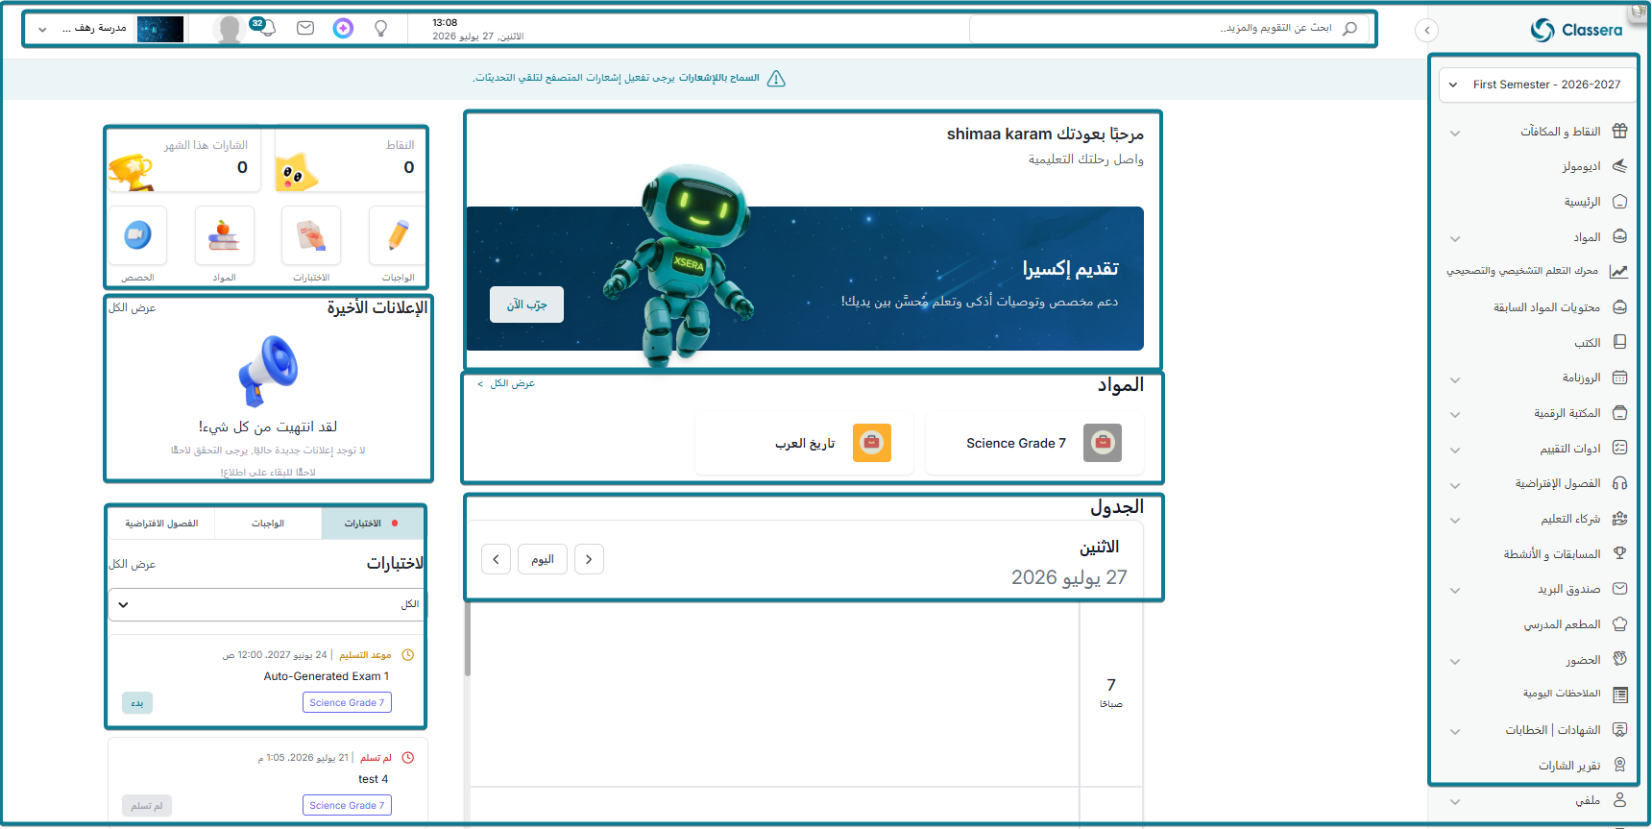1652x829 pixels.
Task: Start Auto-Generated Exam 1 with بدء button
Action: [137, 703]
